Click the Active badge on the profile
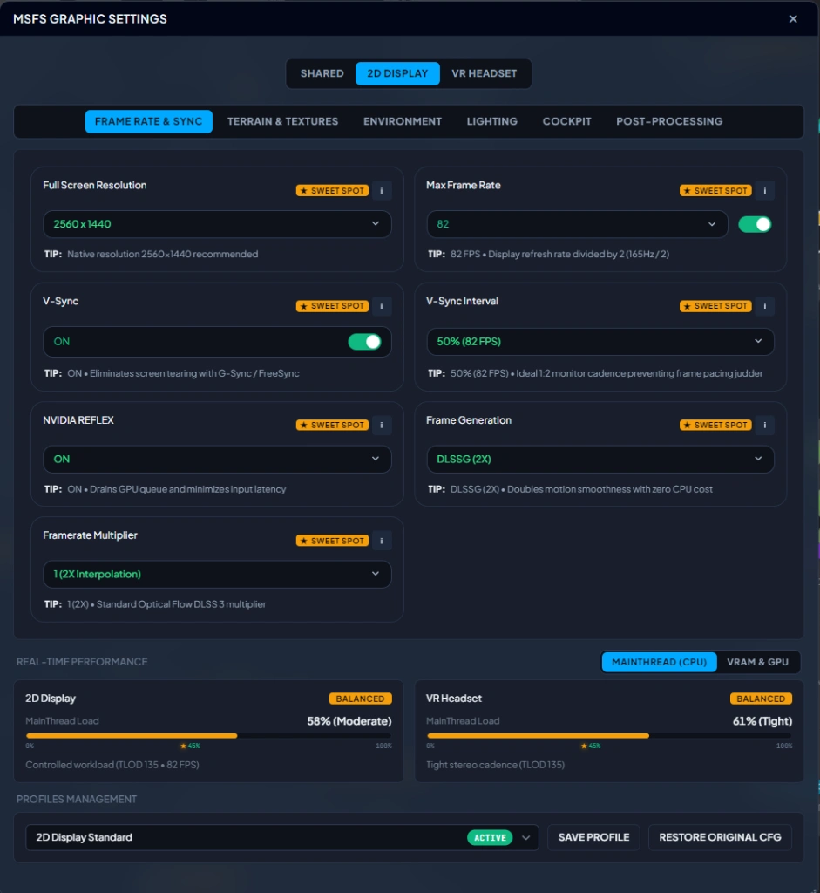This screenshot has height=893, width=820. pos(490,838)
